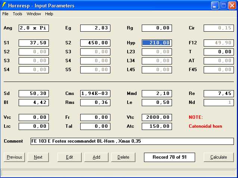Click the Rms field showing 0,36

pos(95,102)
